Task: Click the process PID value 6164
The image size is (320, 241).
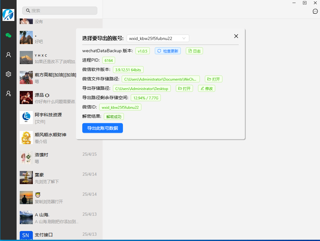Action: point(109,60)
